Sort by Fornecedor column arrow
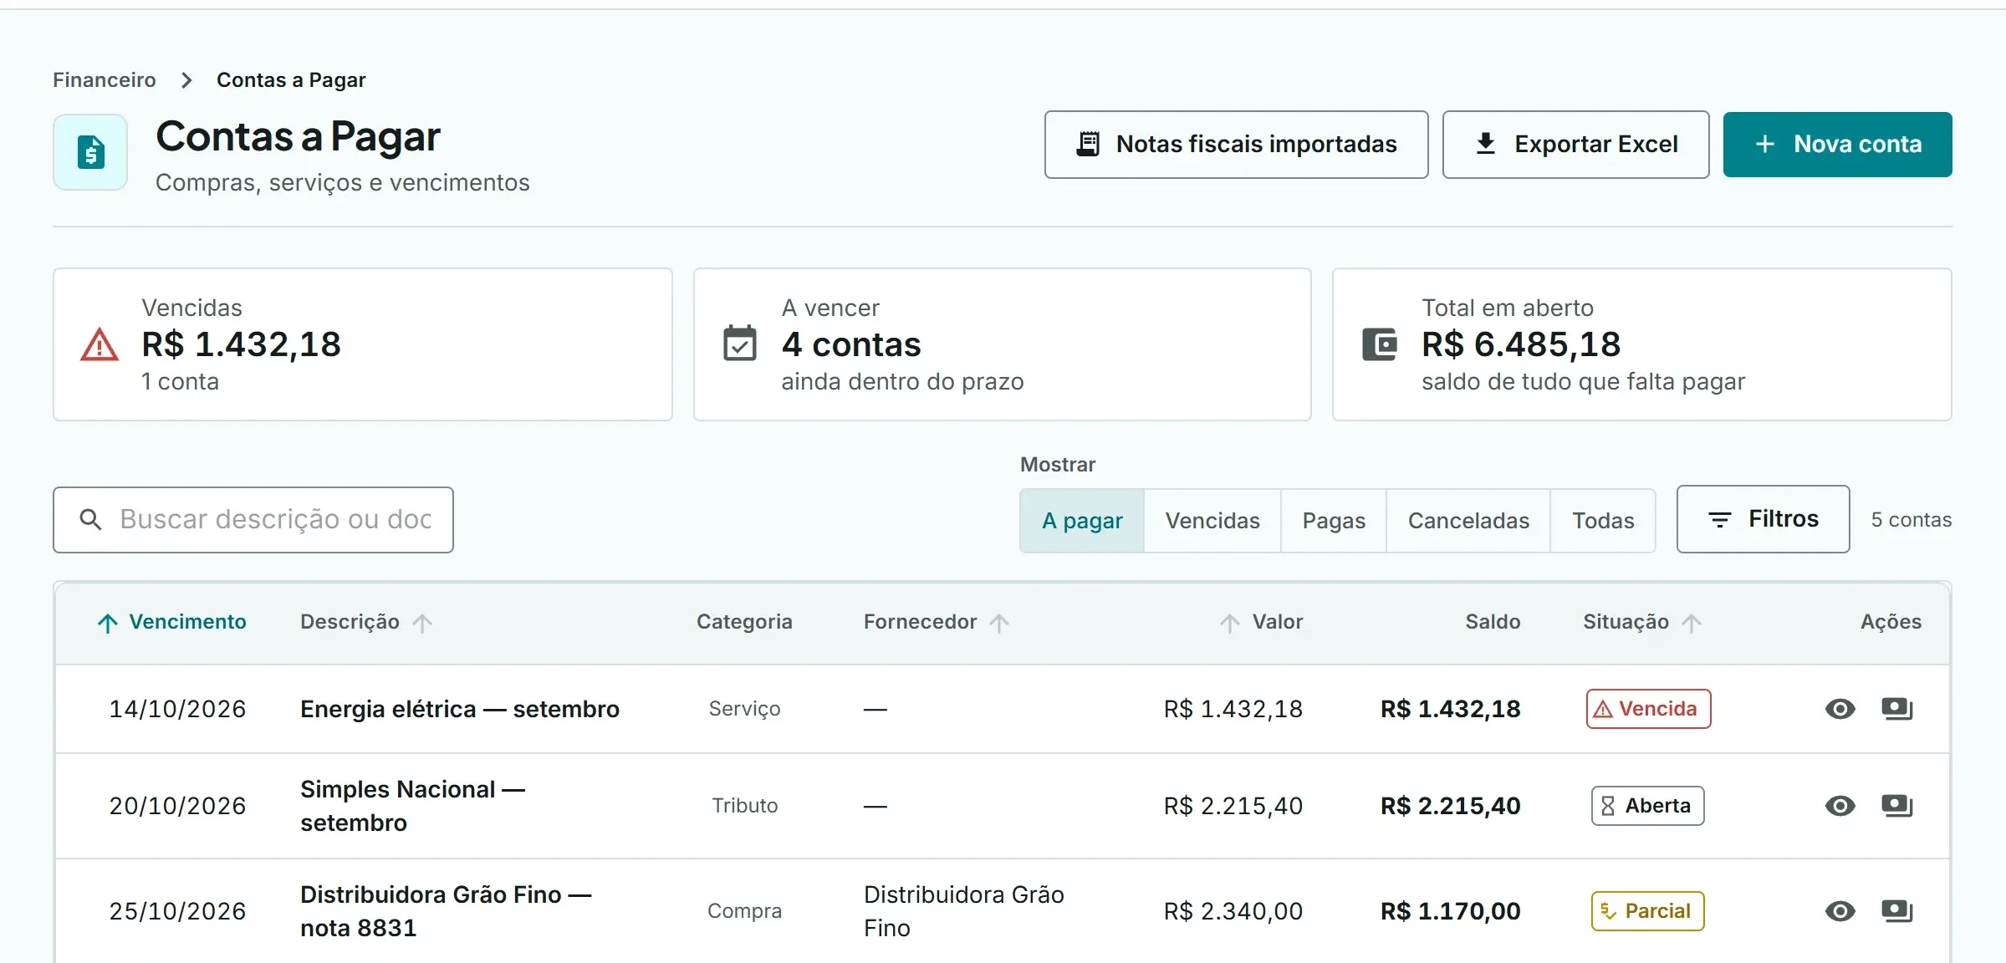 pos(999,623)
